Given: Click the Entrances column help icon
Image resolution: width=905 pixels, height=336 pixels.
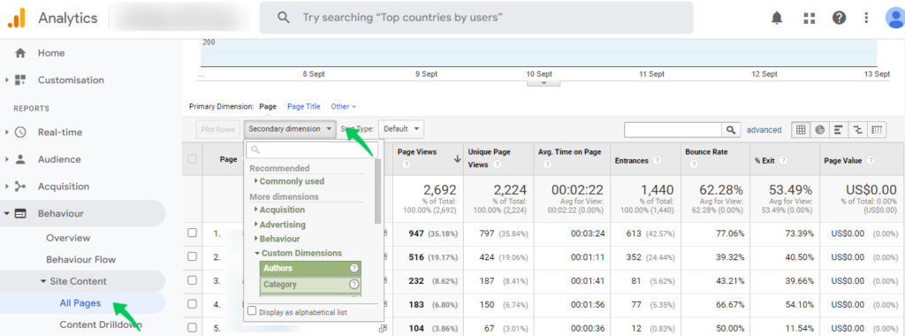Looking at the screenshot, I should [658, 161].
